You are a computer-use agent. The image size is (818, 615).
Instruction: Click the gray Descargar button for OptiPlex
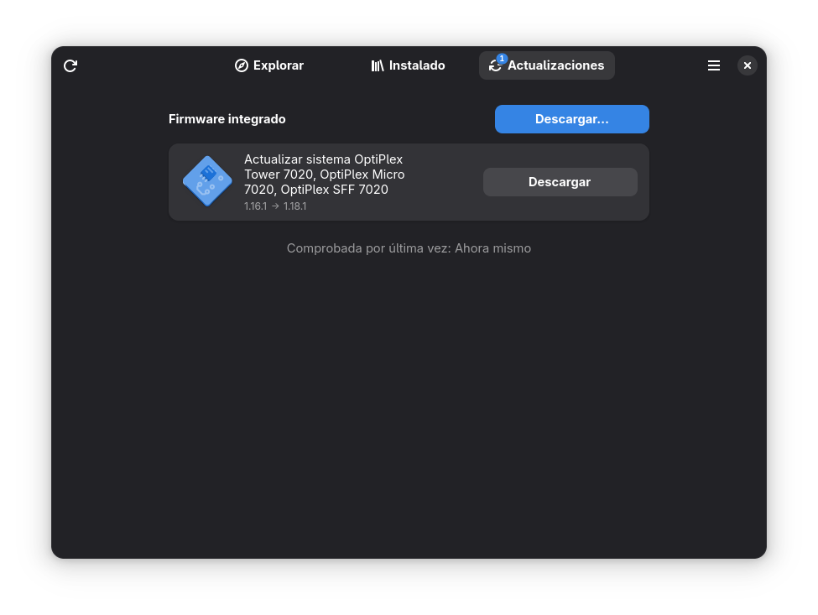560,182
